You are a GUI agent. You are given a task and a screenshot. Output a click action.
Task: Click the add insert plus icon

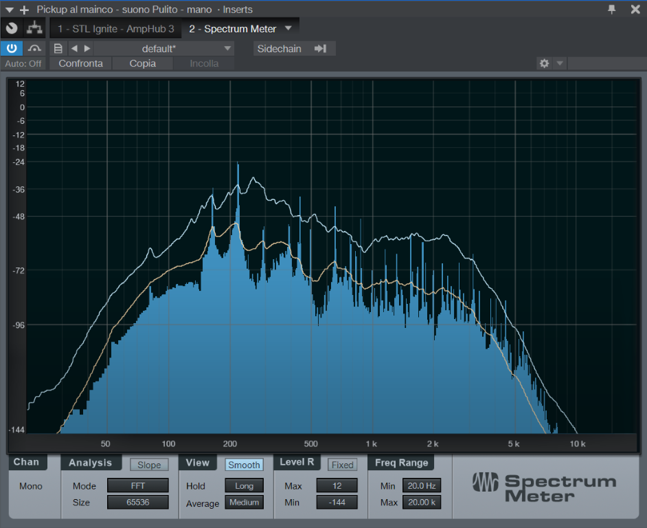(25, 10)
